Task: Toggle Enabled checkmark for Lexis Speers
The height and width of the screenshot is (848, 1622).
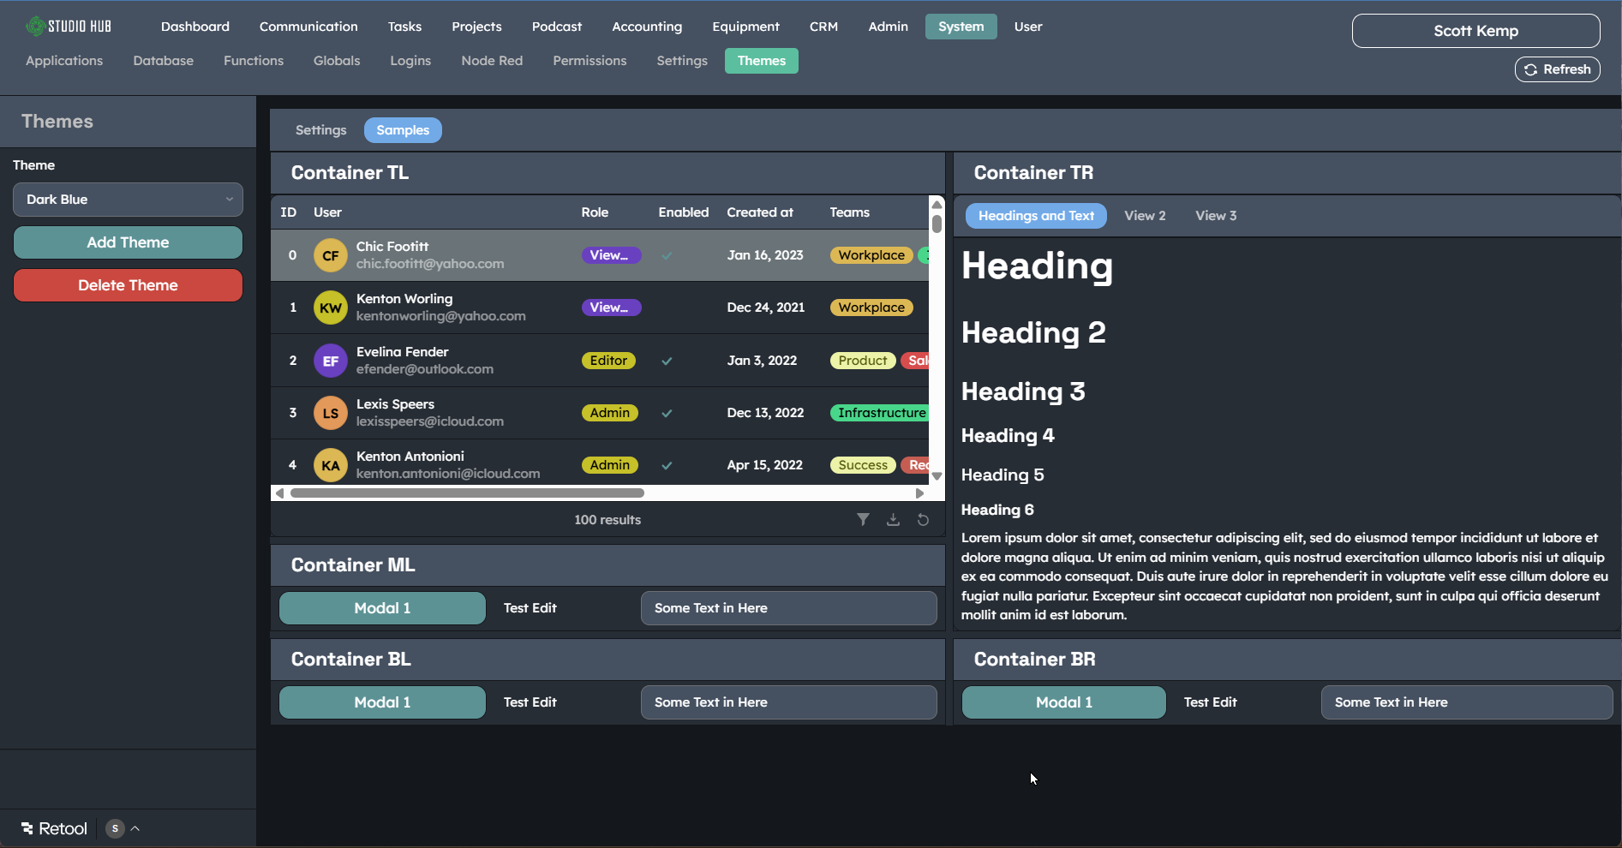Action: pos(667,413)
